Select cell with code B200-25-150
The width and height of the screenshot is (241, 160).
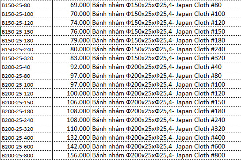[27, 102]
